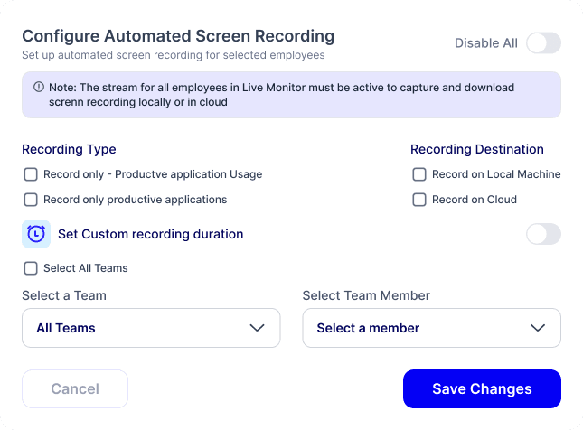Click the Recording Destination section heading

[476, 149]
